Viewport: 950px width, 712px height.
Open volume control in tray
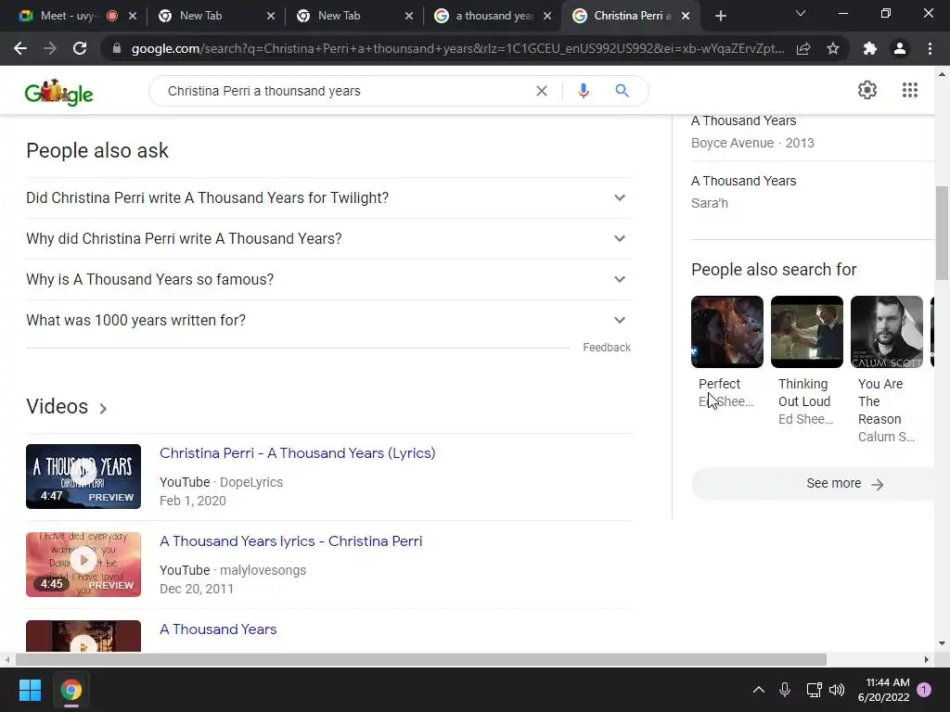pos(837,690)
